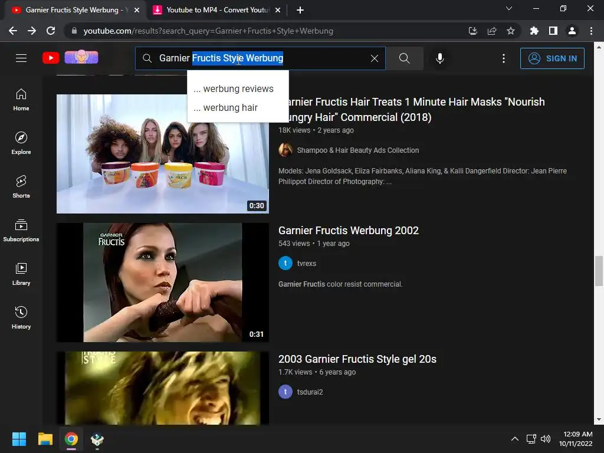
Task: Close the Garnier Fructis YouTube tab
Action: pos(137,10)
